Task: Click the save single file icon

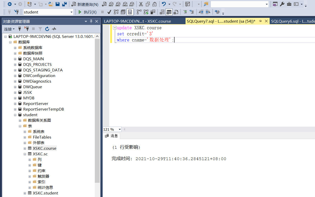Action: coord(58,4)
